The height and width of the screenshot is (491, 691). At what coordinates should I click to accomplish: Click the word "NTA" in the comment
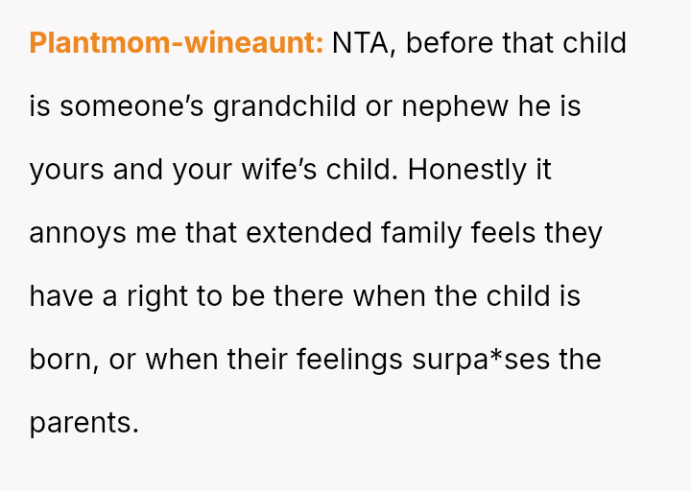(x=368, y=44)
